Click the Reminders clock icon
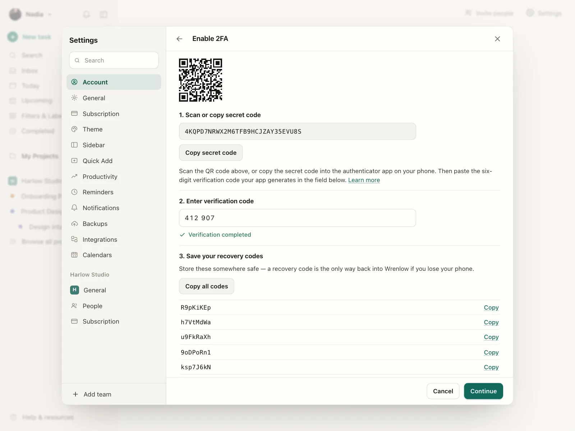 [74, 192]
